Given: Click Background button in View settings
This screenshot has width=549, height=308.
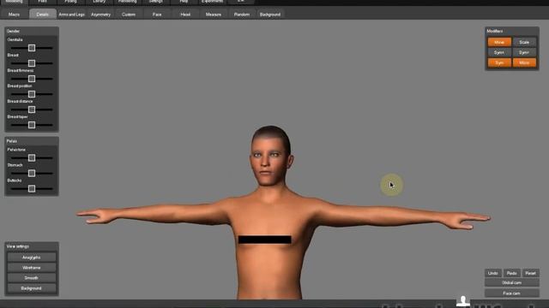Looking at the screenshot, I should click(31, 288).
